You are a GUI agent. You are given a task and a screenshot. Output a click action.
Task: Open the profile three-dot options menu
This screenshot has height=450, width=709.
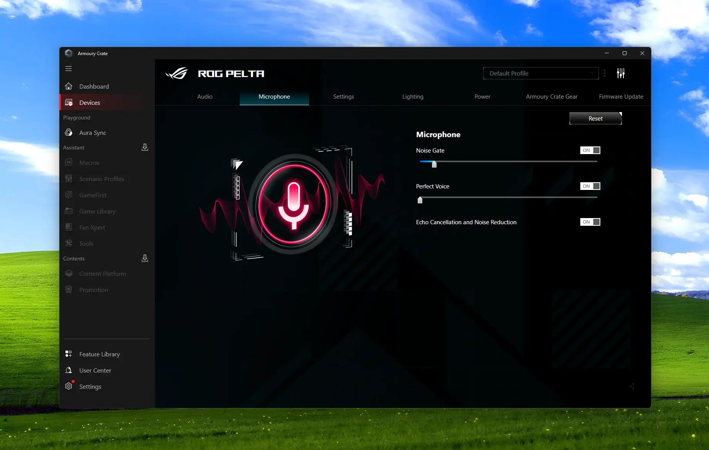605,73
